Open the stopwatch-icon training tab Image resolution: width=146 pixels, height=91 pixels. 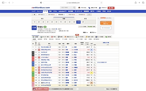click(x=60, y=37)
